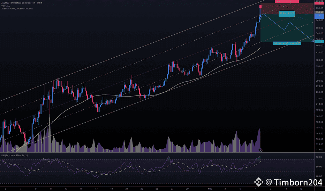The image size is (325, 191).
Task: Click the 25 date label on time axis
Action: coord(157,189)
